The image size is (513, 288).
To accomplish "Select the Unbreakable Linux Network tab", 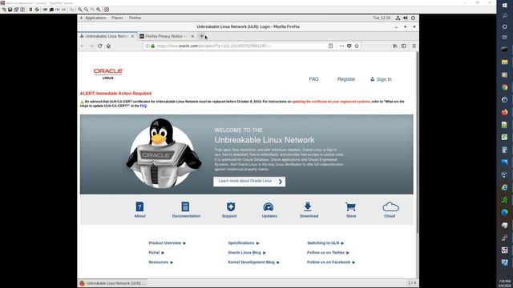I will (107, 36).
